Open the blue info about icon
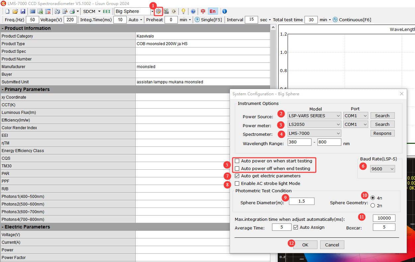The height and width of the screenshot is (262, 415). click(x=225, y=11)
